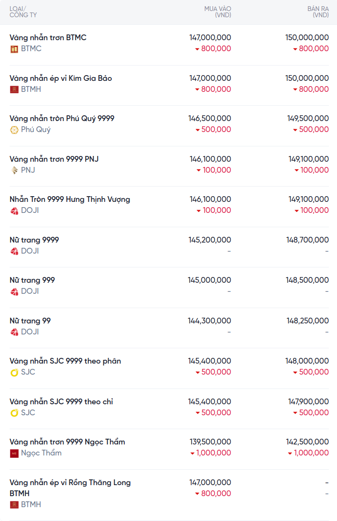Open Vàng nhẫn trơn 9999 Ngọc Thẩm

click(x=67, y=442)
